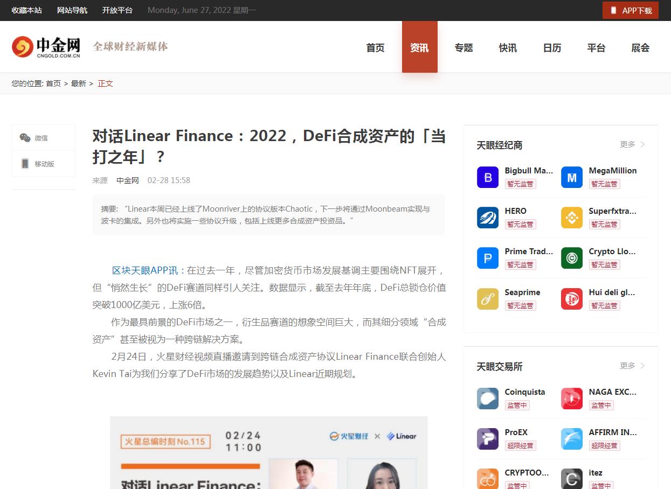Open the 区块天眼APP讯 link
Screen dimensions: 671x489
[149, 270]
